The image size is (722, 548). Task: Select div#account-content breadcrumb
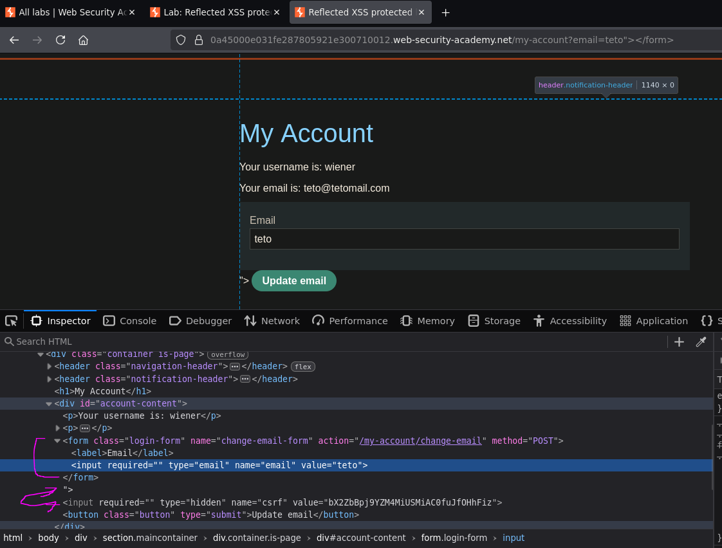pyautogui.click(x=361, y=538)
